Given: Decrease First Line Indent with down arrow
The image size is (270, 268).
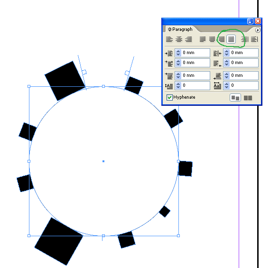Looking at the screenshot, I should [x=178, y=65].
